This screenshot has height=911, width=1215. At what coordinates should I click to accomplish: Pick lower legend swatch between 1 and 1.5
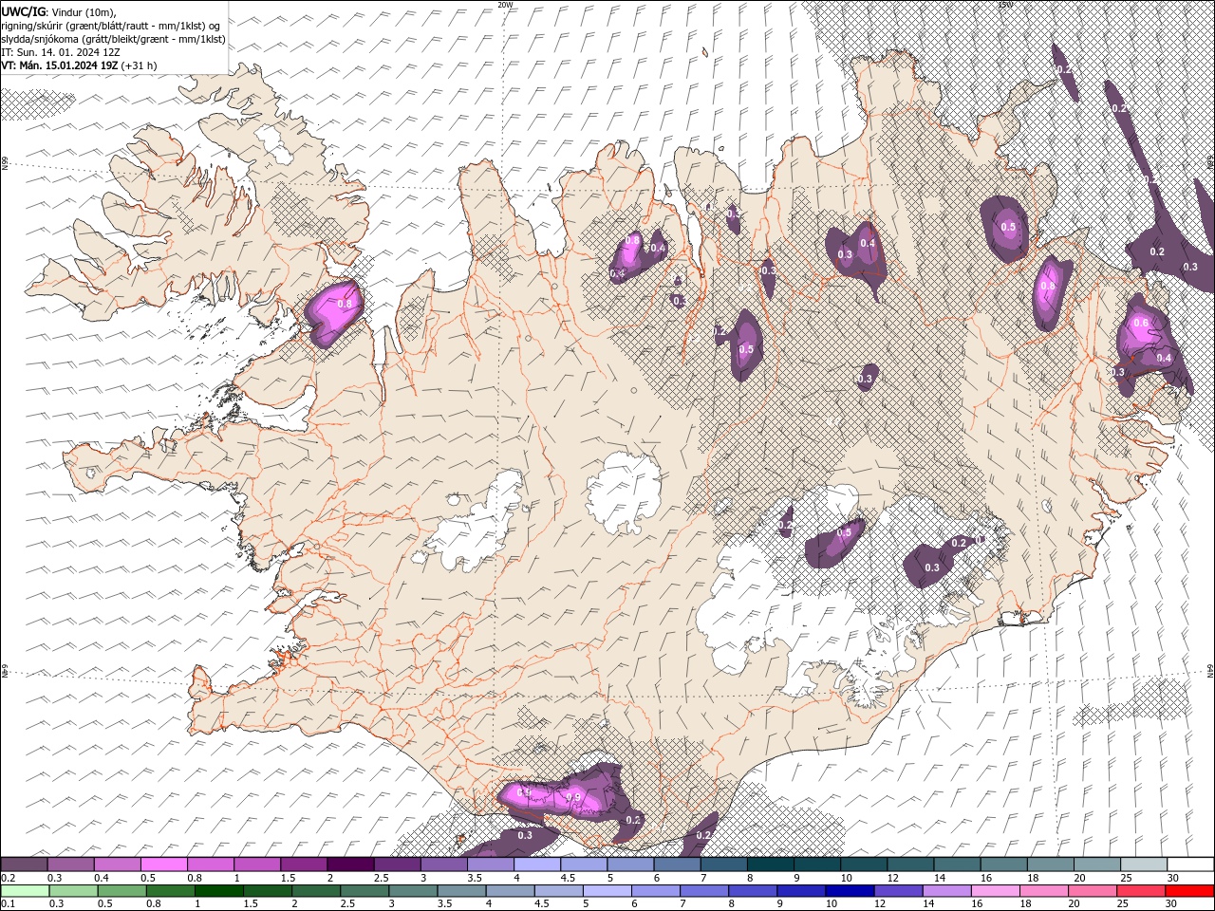[x=218, y=891]
